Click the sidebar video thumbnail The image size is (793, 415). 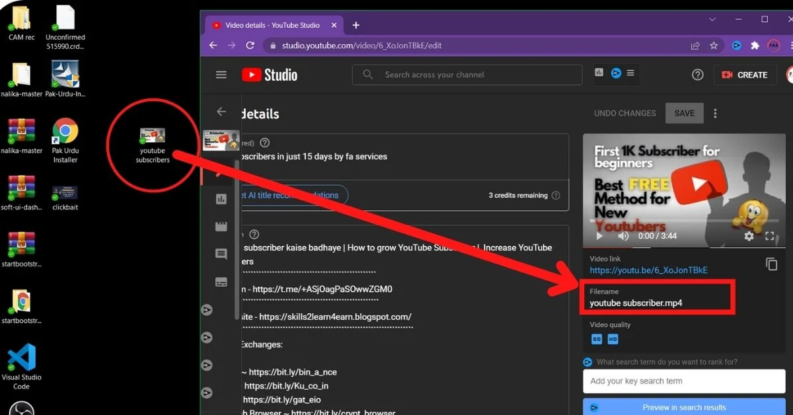click(221, 140)
